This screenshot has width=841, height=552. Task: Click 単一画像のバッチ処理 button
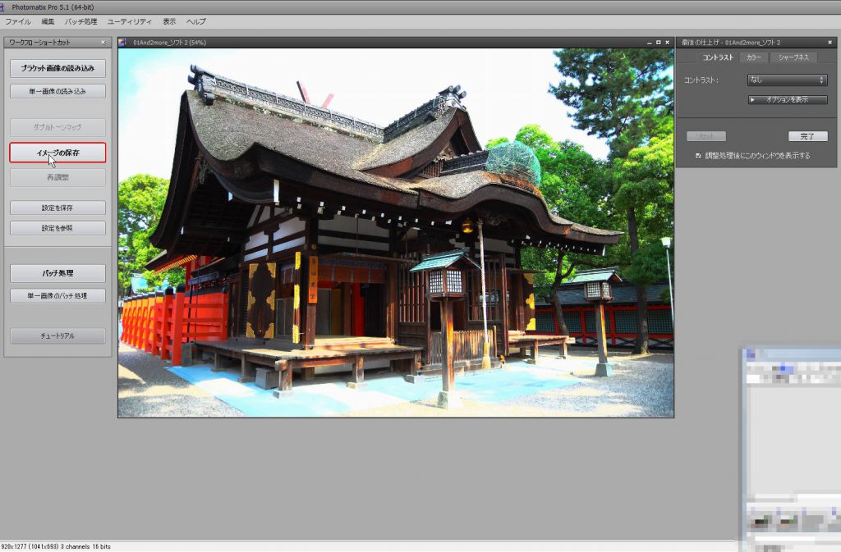[57, 295]
